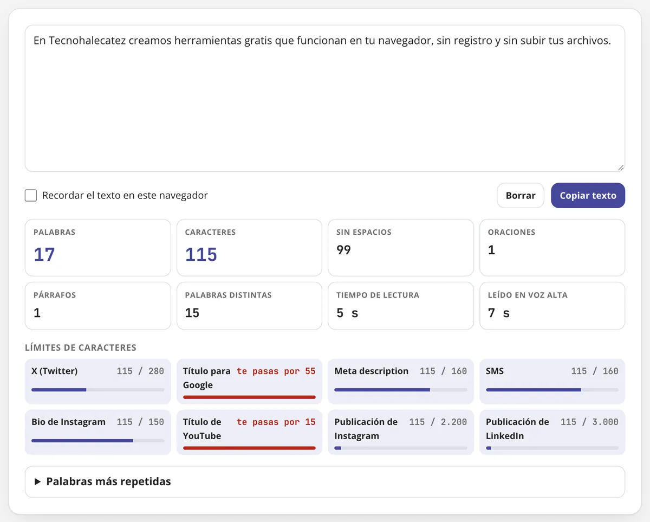
Task: Click the LÍMITES DE CARACTERES heading
Action: (81, 347)
